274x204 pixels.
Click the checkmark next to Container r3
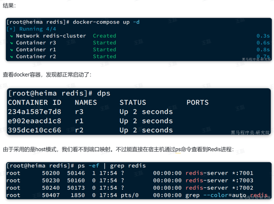(12, 43)
